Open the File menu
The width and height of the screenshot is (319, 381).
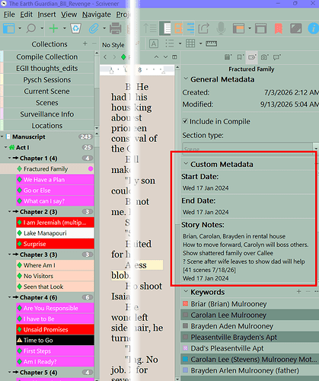point(9,14)
